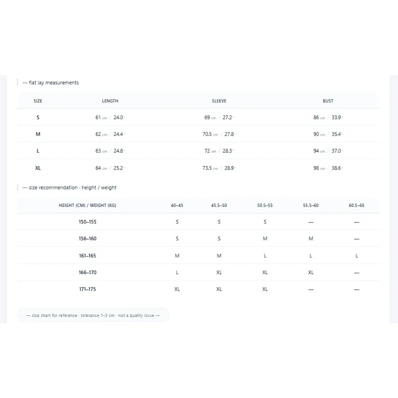Click the size S row label
Screen dimensions: 398x398
click(38, 117)
